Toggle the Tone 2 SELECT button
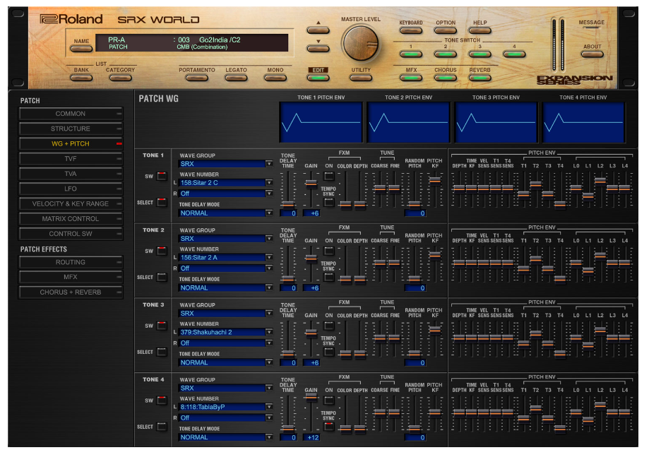This screenshot has width=649, height=462. 162,278
